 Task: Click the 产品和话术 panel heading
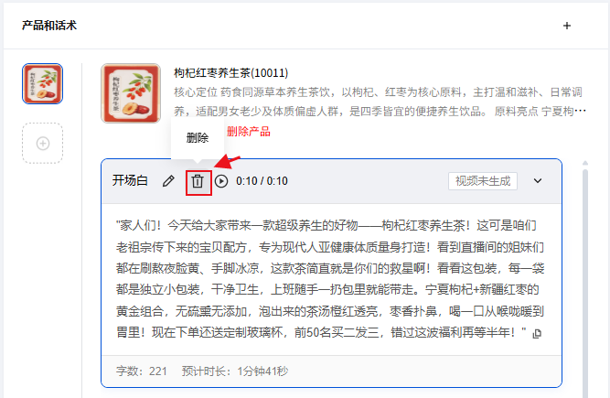(49, 26)
